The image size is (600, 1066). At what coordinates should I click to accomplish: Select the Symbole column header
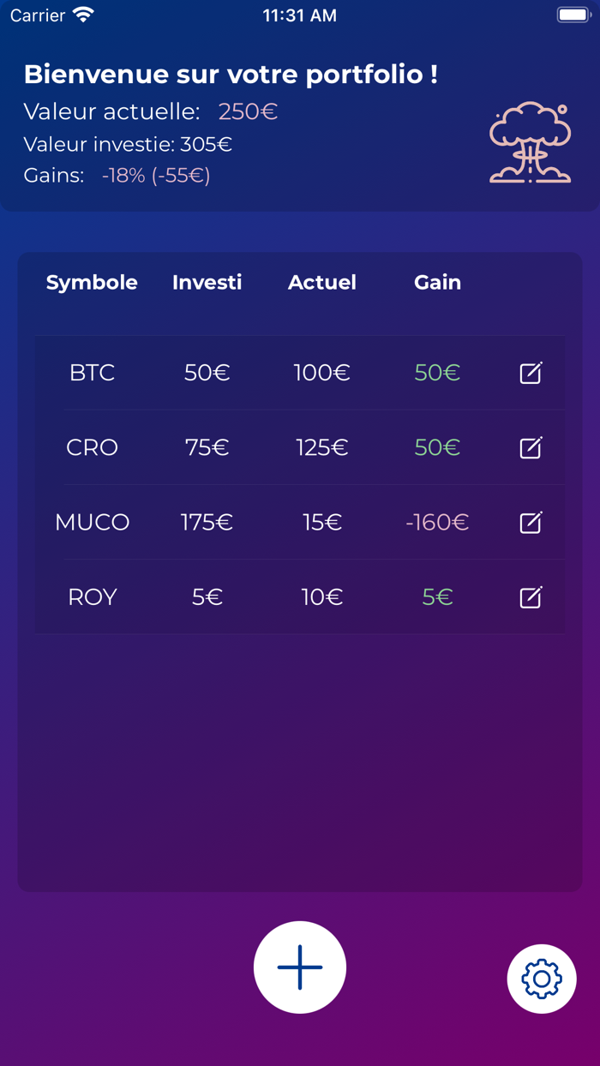click(92, 282)
